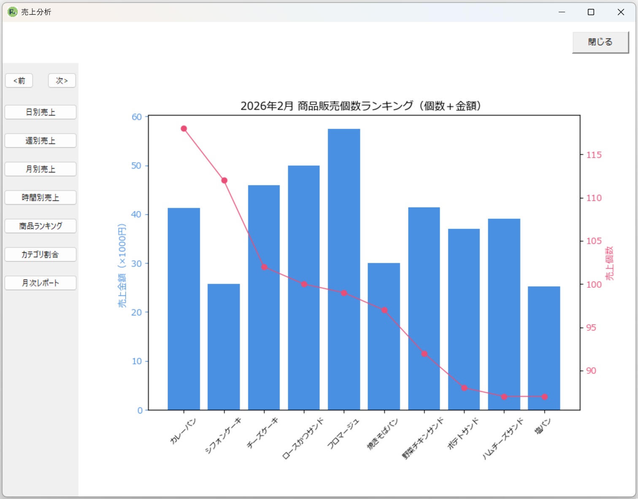Show カテゴリ割合 category share view

(40, 254)
